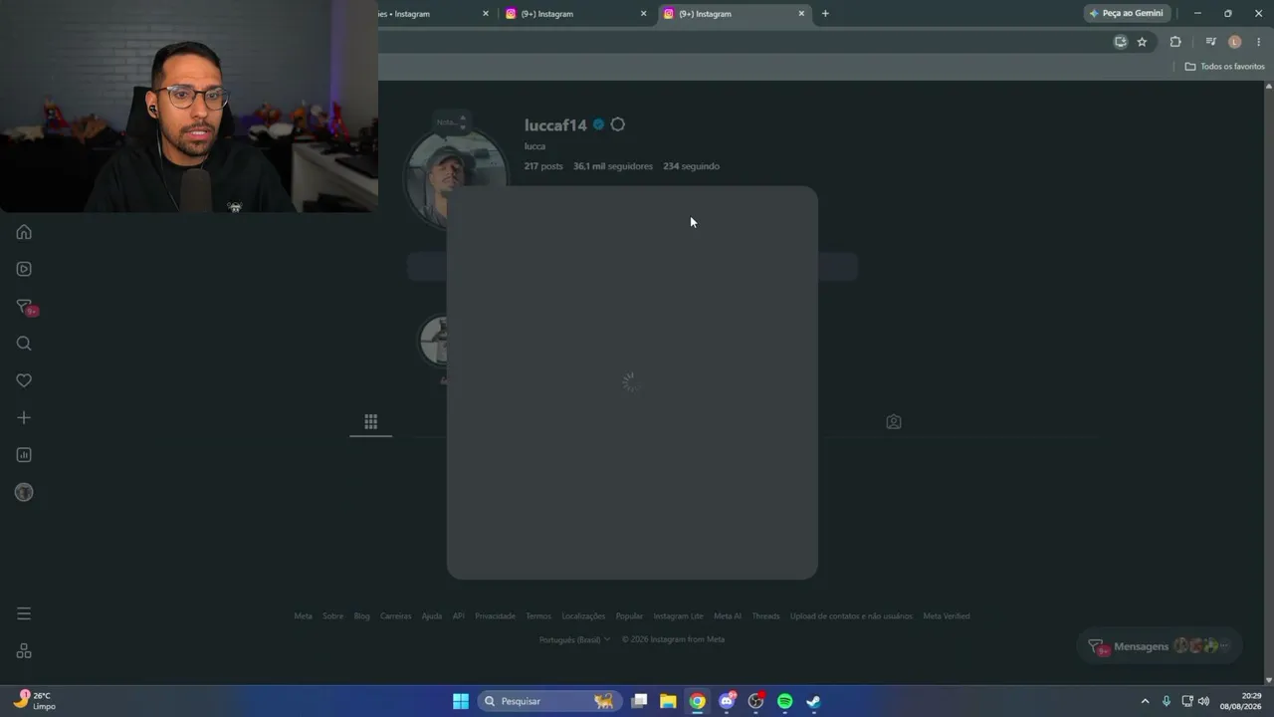The width and height of the screenshot is (1274, 717).
Task: Open the Meta apps icon in sidebar
Action: coord(24,651)
